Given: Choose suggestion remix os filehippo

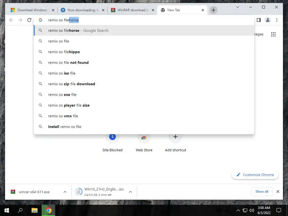Looking at the screenshot, I should coord(144,52).
